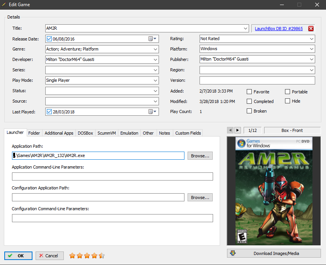Open the ScummVM tab
The width and height of the screenshot is (326, 265).
(x=107, y=133)
